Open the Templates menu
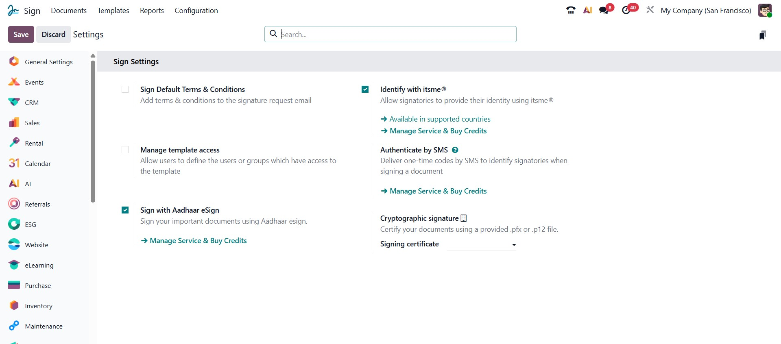The height and width of the screenshot is (344, 781). tap(113, 11)
